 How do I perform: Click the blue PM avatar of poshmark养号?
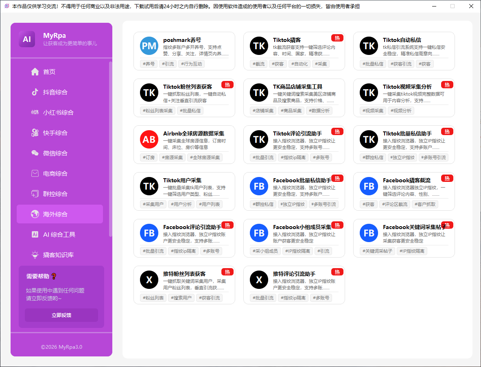(149, 46)
